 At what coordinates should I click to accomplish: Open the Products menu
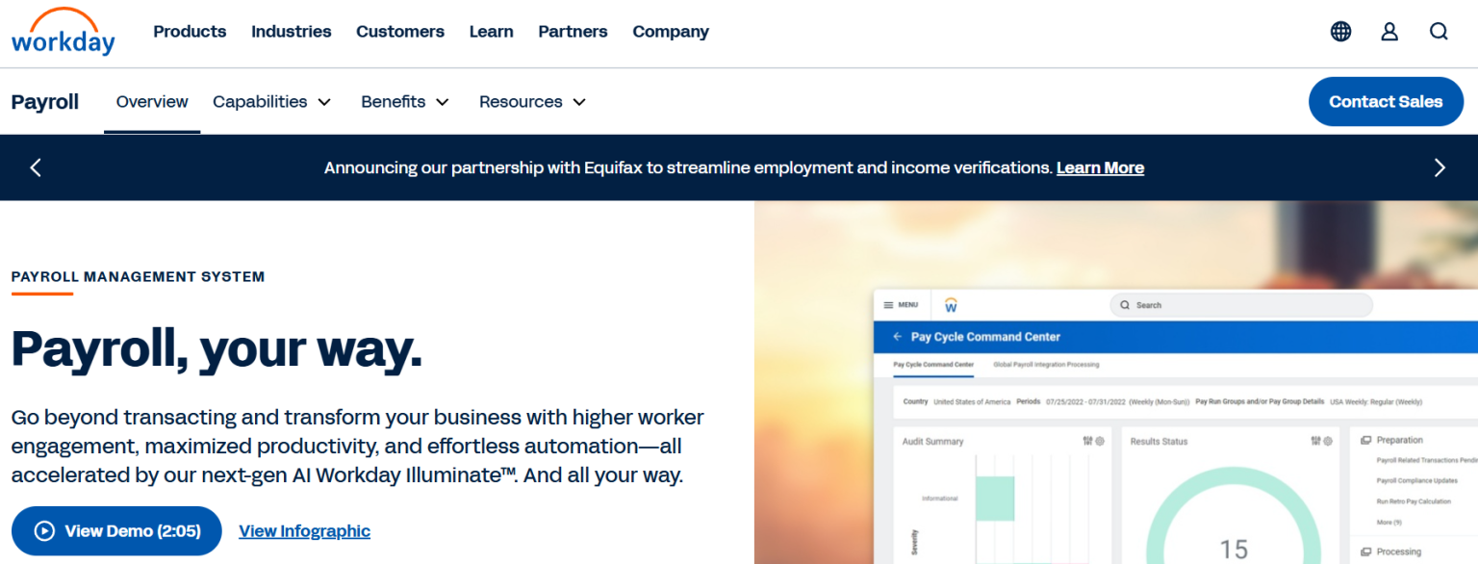coord(190,31)
